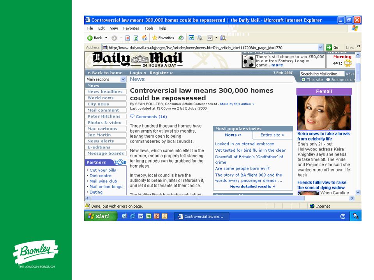
Task: Open Peter Hitchens sidebar link
Action: click(x=106, y=116)
